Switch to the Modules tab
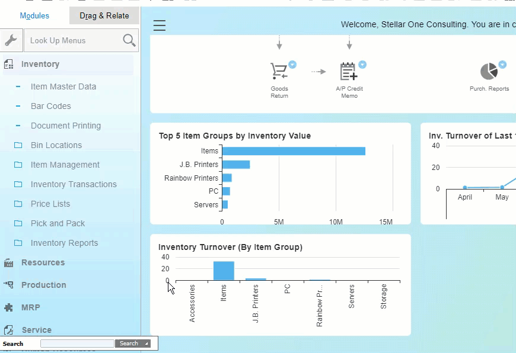Image resolution: width=516 pixels, height=353 pixels. pos(34,15)
